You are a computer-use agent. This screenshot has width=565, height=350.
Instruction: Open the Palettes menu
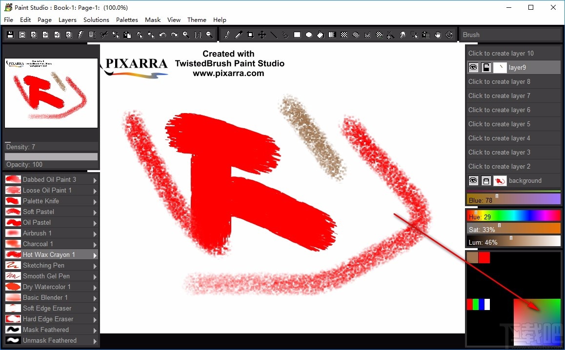[x=127, y=19]
